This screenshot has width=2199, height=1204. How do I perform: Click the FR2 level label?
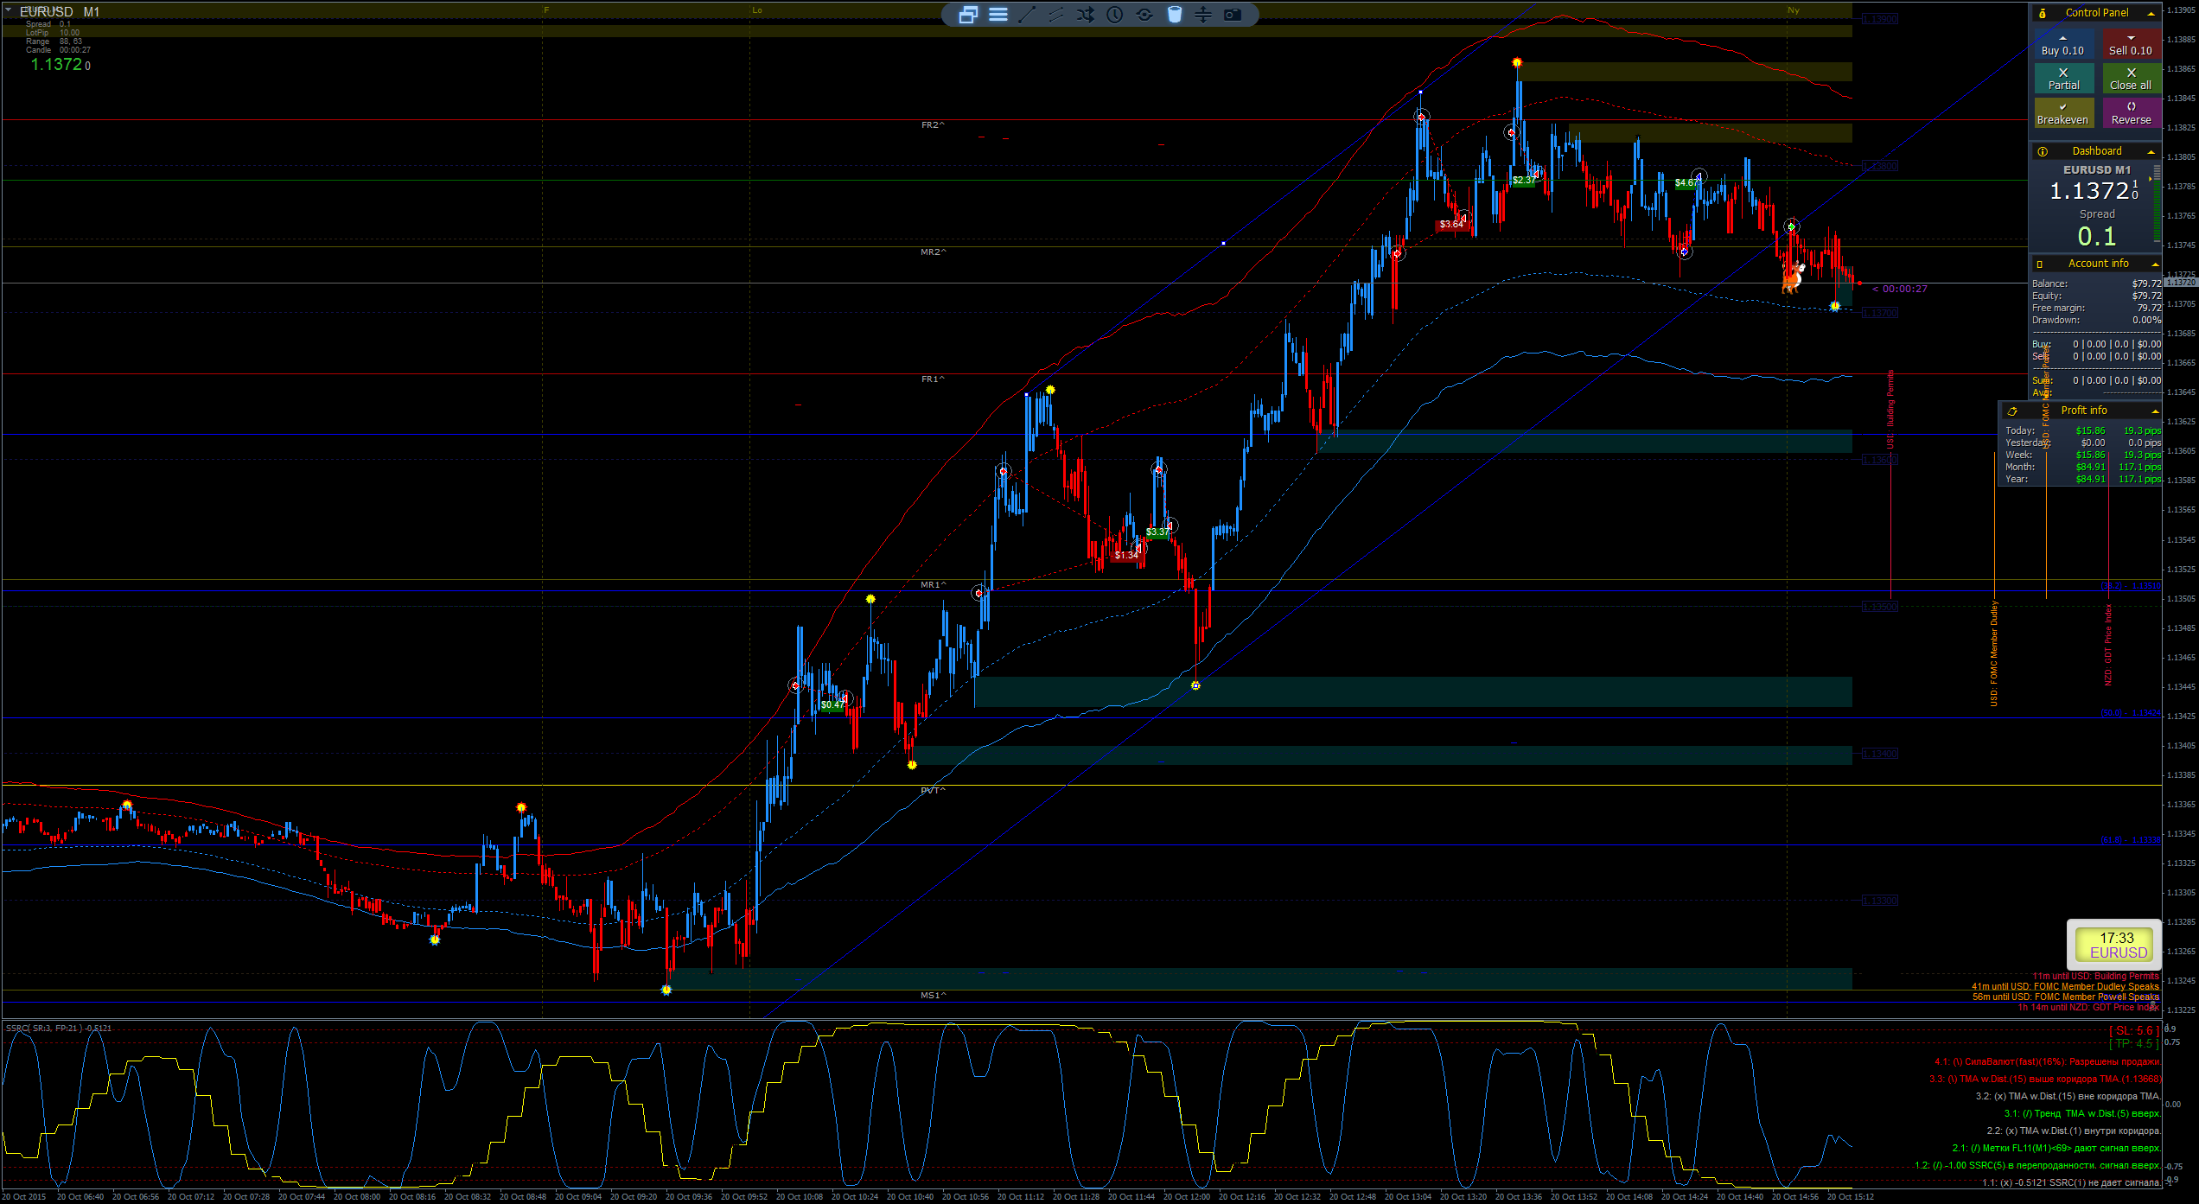coord(933,125)
